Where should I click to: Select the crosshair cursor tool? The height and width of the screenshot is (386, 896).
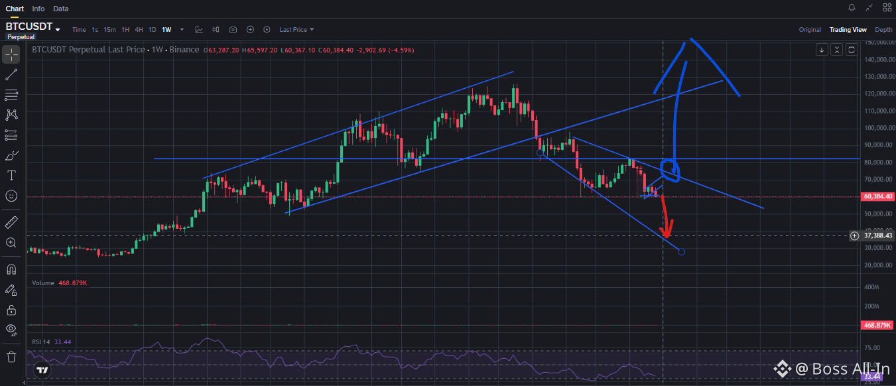tap(11, 55)
